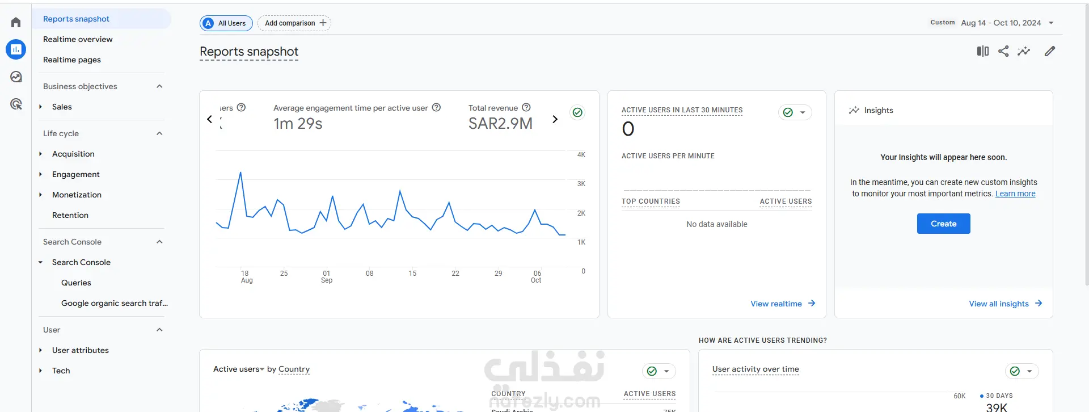This screenshot has width=1089, height=412.
Task: Open the Explore icon in left rail
Action: (16, 77)
